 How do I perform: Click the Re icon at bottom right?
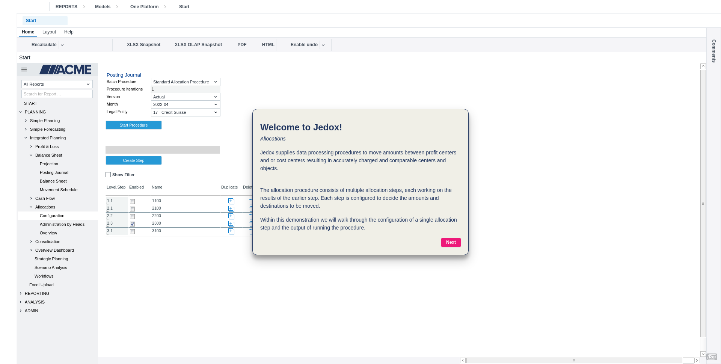(x=712, y=357)
